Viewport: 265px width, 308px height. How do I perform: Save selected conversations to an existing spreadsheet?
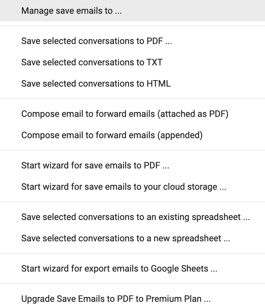point(135,217)
